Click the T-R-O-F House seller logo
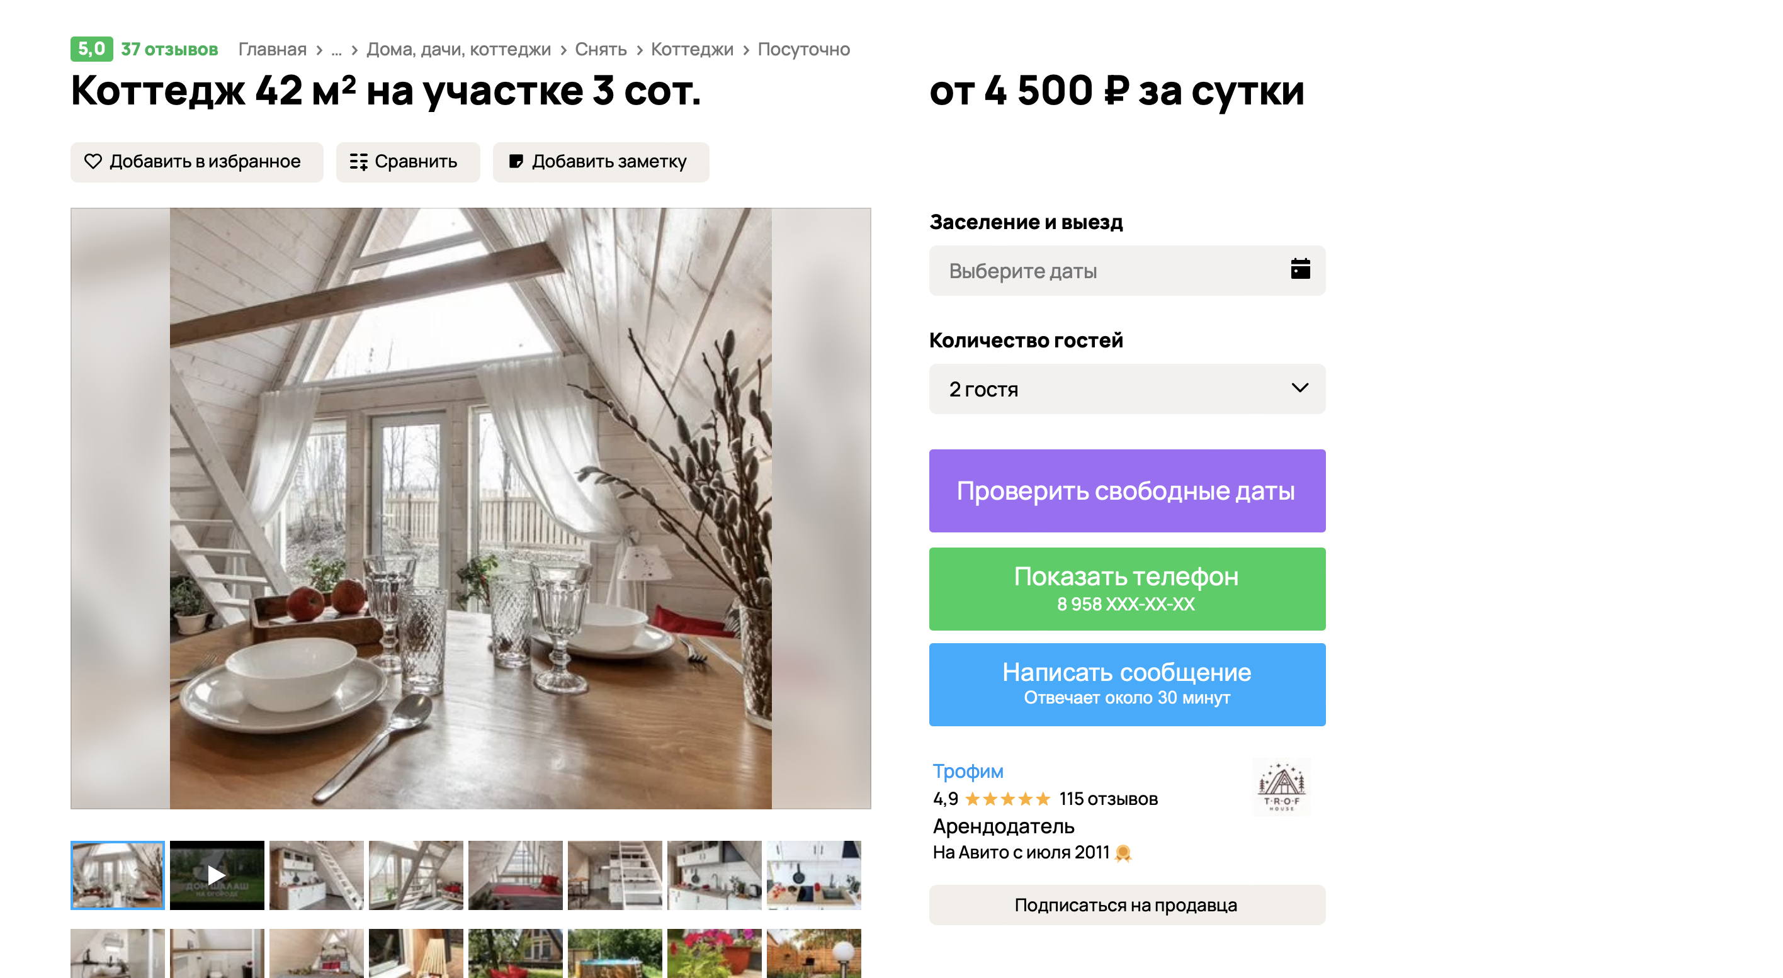1783x978 pixels. (1281, 787)
